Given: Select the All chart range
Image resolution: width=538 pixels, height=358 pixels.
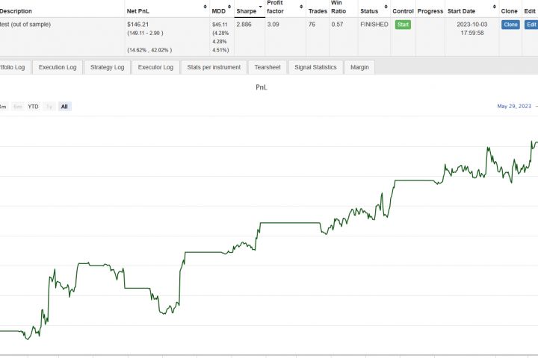Looking at the screenshot, I should tap(64, 107).
